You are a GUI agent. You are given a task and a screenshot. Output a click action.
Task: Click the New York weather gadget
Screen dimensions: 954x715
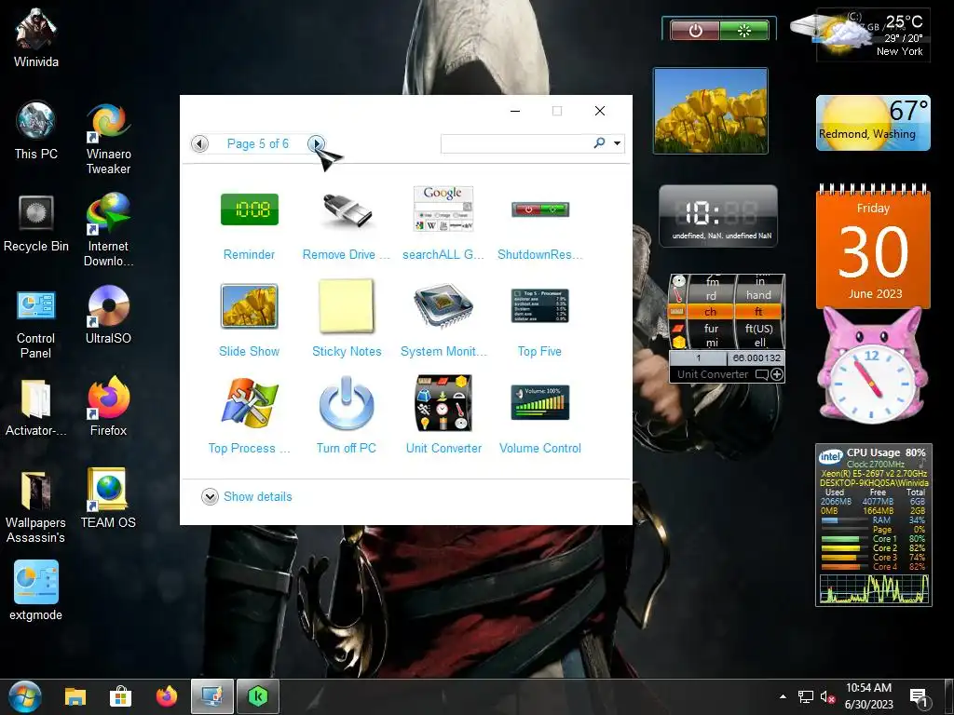click(x=873, y=35)
